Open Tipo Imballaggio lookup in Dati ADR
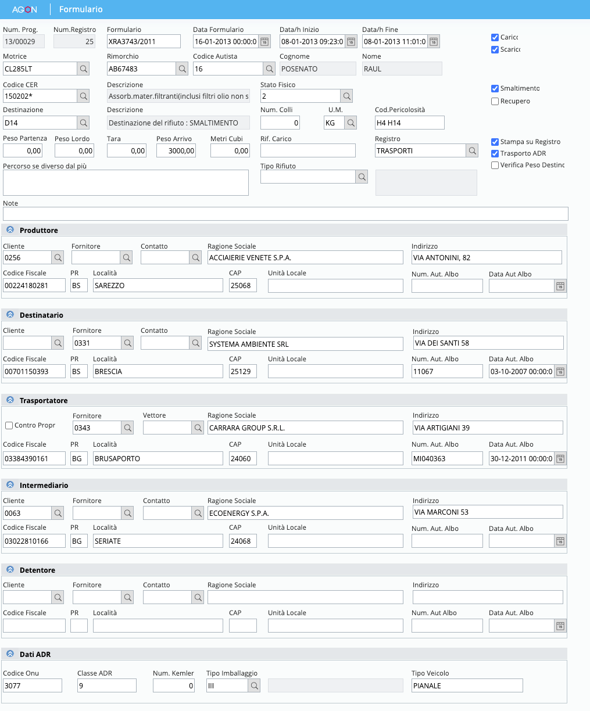This screenshot has height=711, width=590. tap(254, 686)
